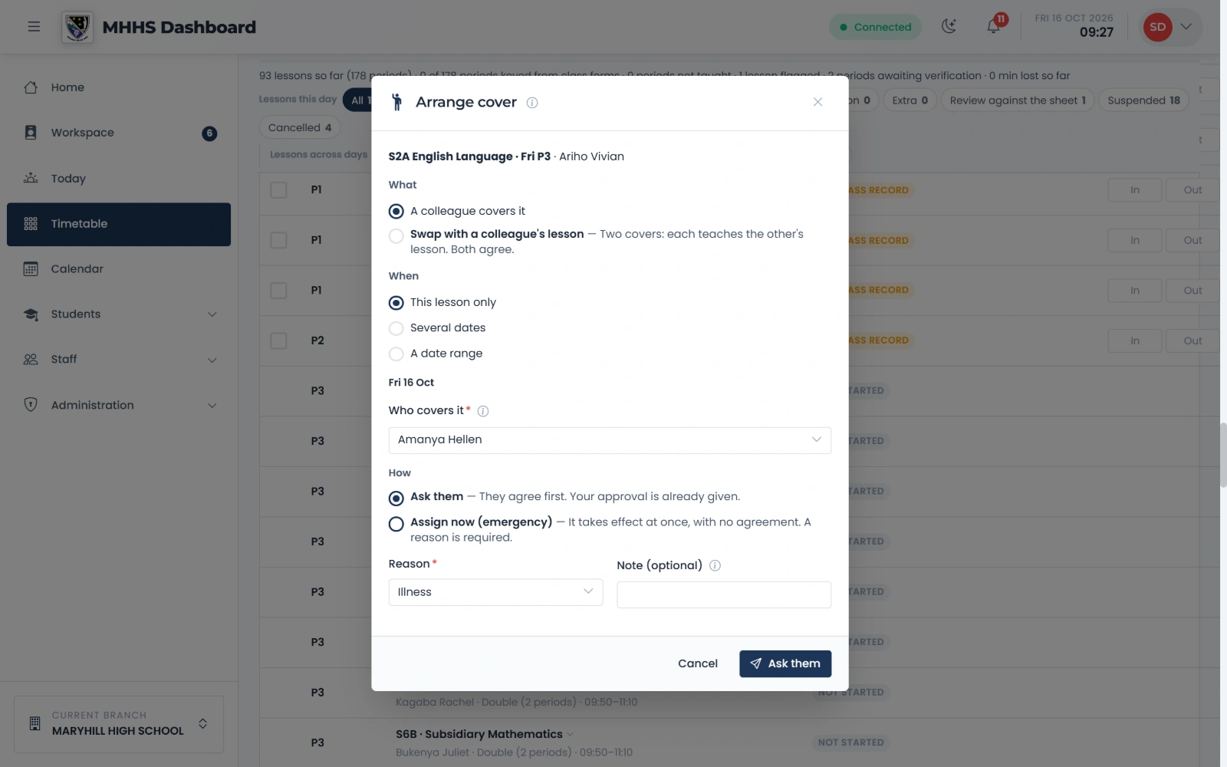1227x767 pixels.
Task: Click the Administration shield icon
Action: pos(31,405)
